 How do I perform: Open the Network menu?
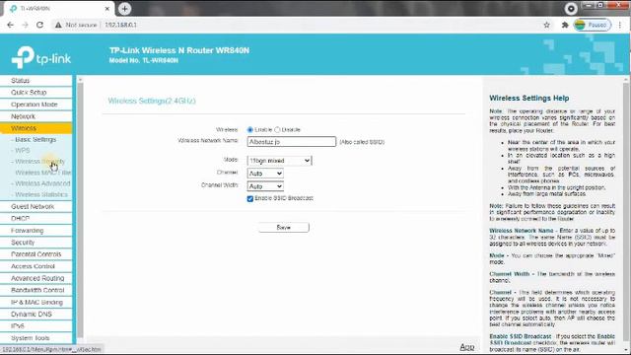pyautogui.click(x=36, y=116)
